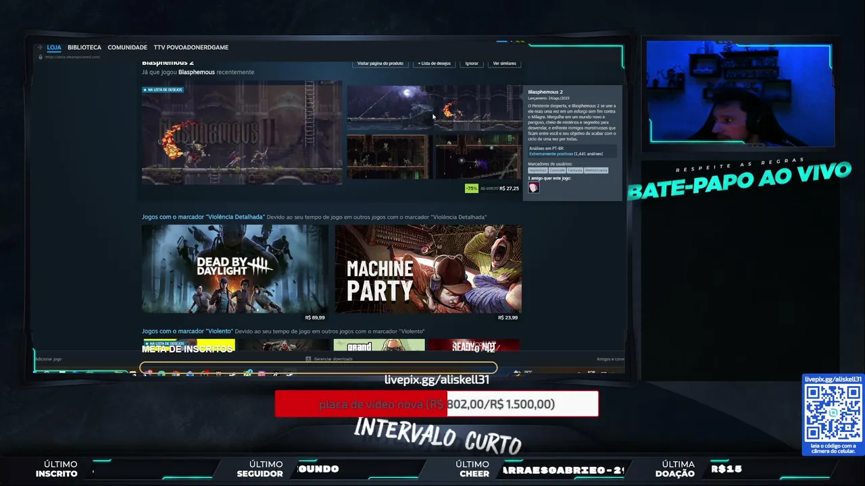Open the large Blasphemous II capsule image
865x486 pixels.
[x=242, y=133]
